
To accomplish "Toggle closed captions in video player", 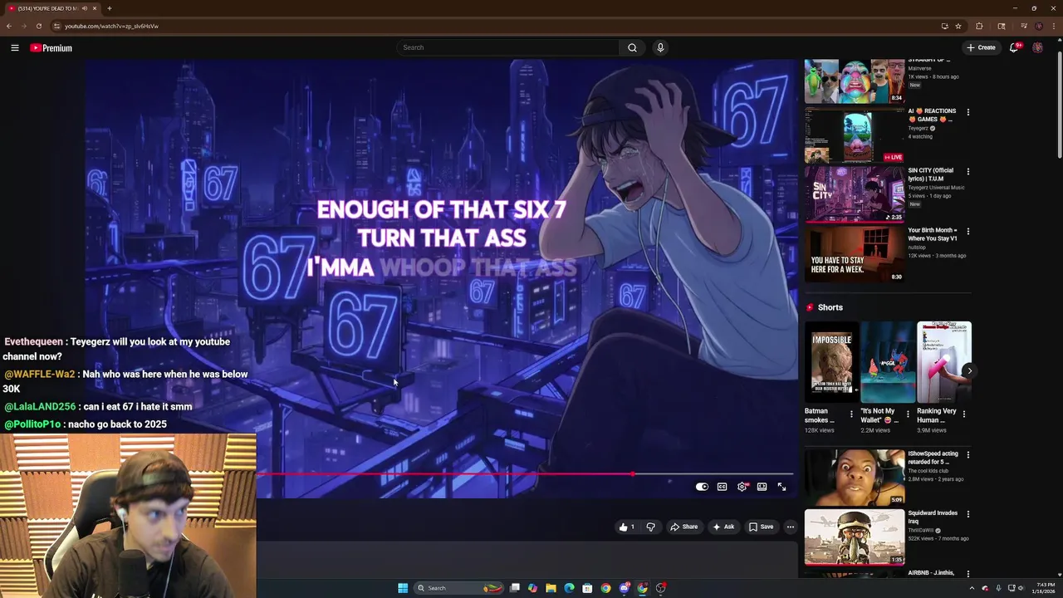I will click(x=722, y=487).
